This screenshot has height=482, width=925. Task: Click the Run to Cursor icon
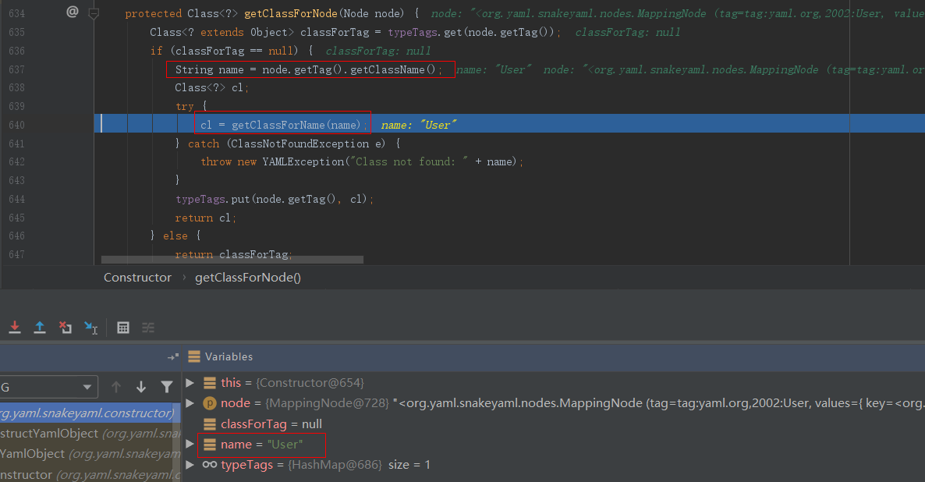[91, 328]
